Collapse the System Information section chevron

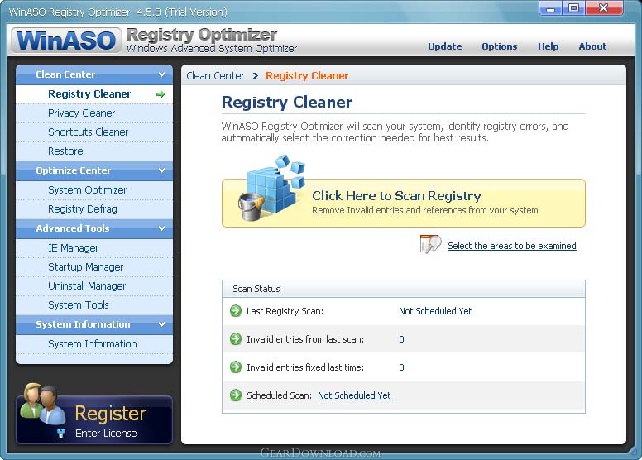(161, 324)
